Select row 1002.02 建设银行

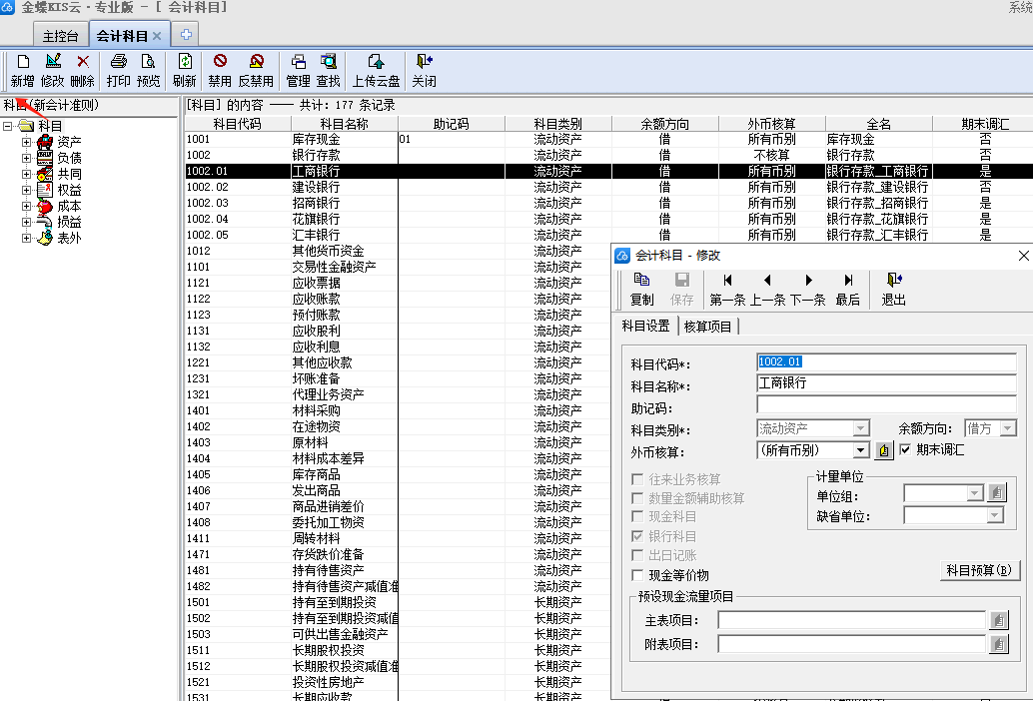click(x=608, y=187)
